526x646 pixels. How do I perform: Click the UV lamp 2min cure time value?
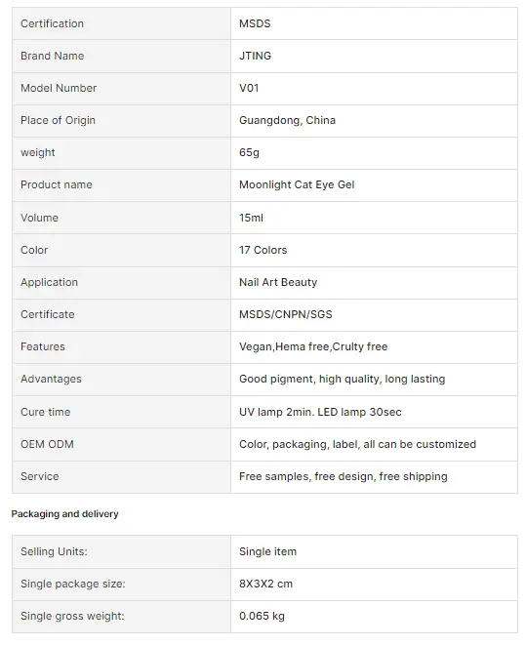coord(320,412)
